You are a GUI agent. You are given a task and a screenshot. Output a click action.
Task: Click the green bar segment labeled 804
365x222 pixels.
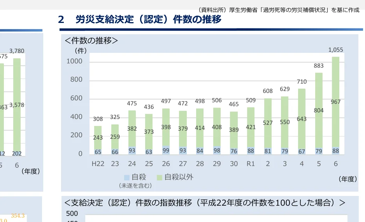coord(319,110)
